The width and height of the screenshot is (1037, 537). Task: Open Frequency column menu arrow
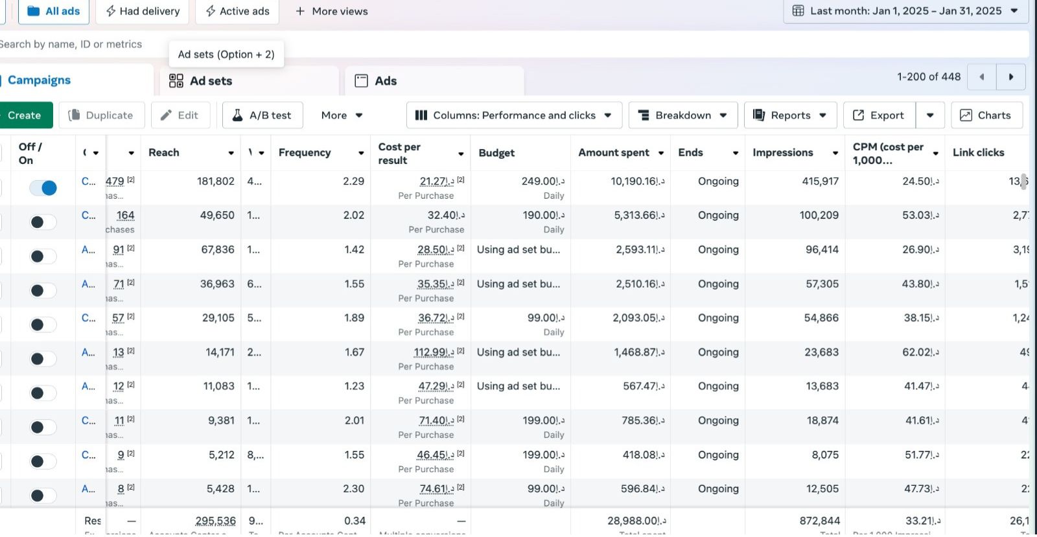pyautogui.click(x=361, y=153)
